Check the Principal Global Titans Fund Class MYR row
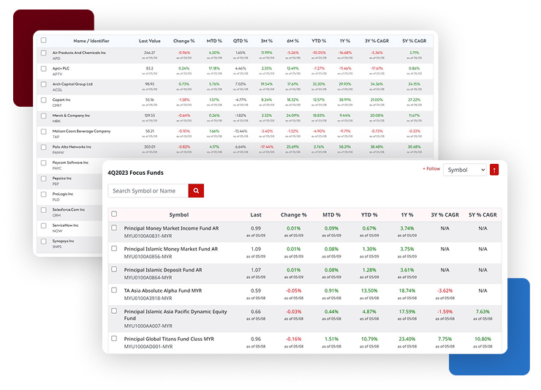Image resolution: width=541 pixels, height=390 pixels. pyautogui.click(x=114, y=339)
